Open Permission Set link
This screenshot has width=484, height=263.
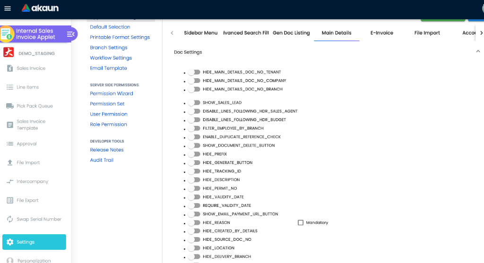tap(107, 104)
